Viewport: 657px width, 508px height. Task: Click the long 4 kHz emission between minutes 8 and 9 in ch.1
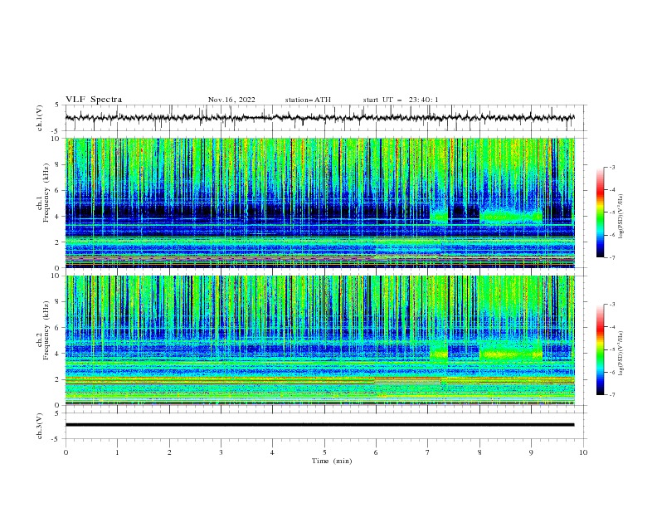pos(511,216)
